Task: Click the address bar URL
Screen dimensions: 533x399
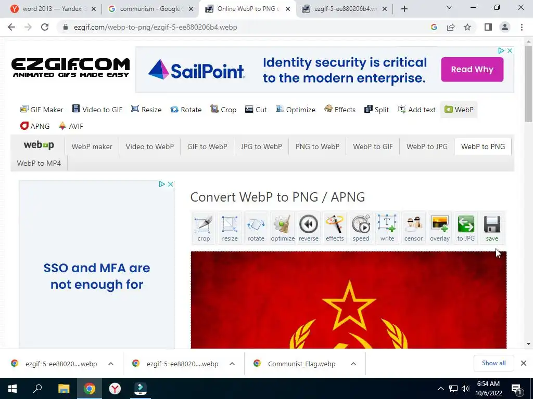Action: pyautogui.click(x=155, y=27)
